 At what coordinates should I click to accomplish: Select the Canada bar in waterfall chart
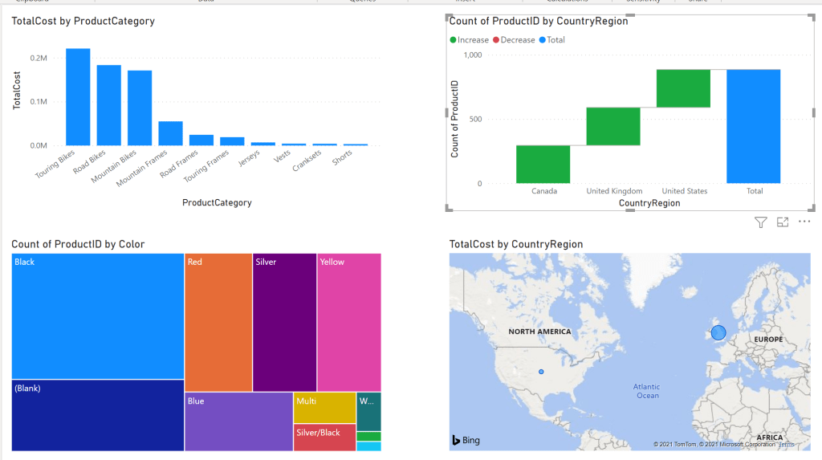[543, 164]
